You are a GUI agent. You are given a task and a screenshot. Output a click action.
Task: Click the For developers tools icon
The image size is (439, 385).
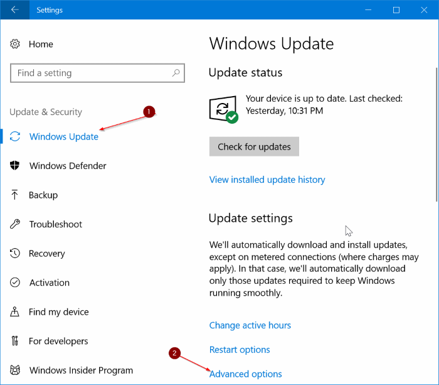(x=15, y=340)
